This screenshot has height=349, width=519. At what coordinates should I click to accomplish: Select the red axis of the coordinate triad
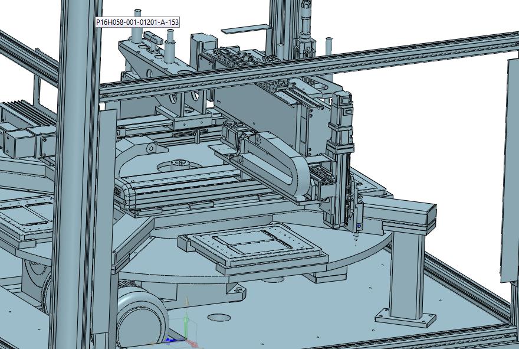[x=192, y=343]
